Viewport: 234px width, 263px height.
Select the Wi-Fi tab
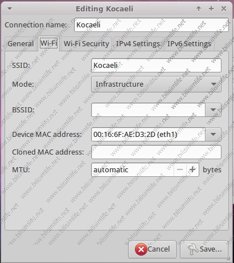coord(48,43)
